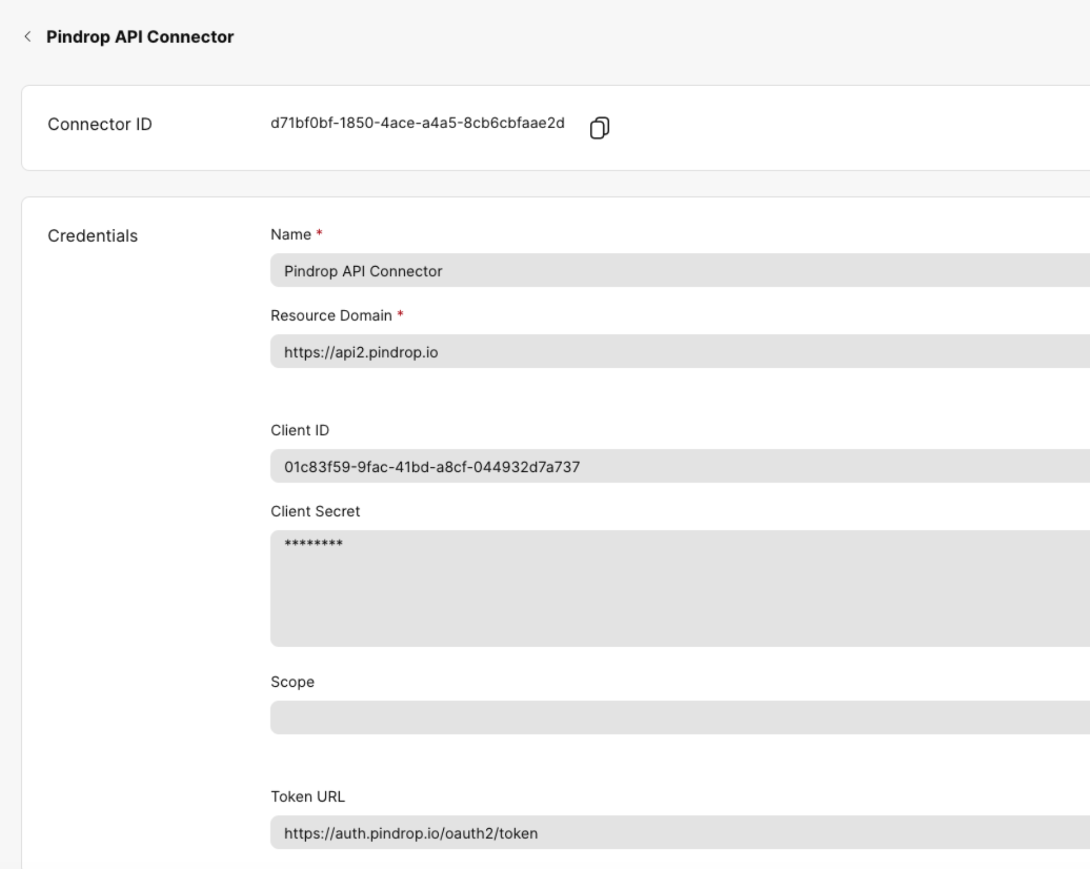Click the Client Secret label
The image size is (1090, 869).
pyautogui.click(x=315, y=512)
